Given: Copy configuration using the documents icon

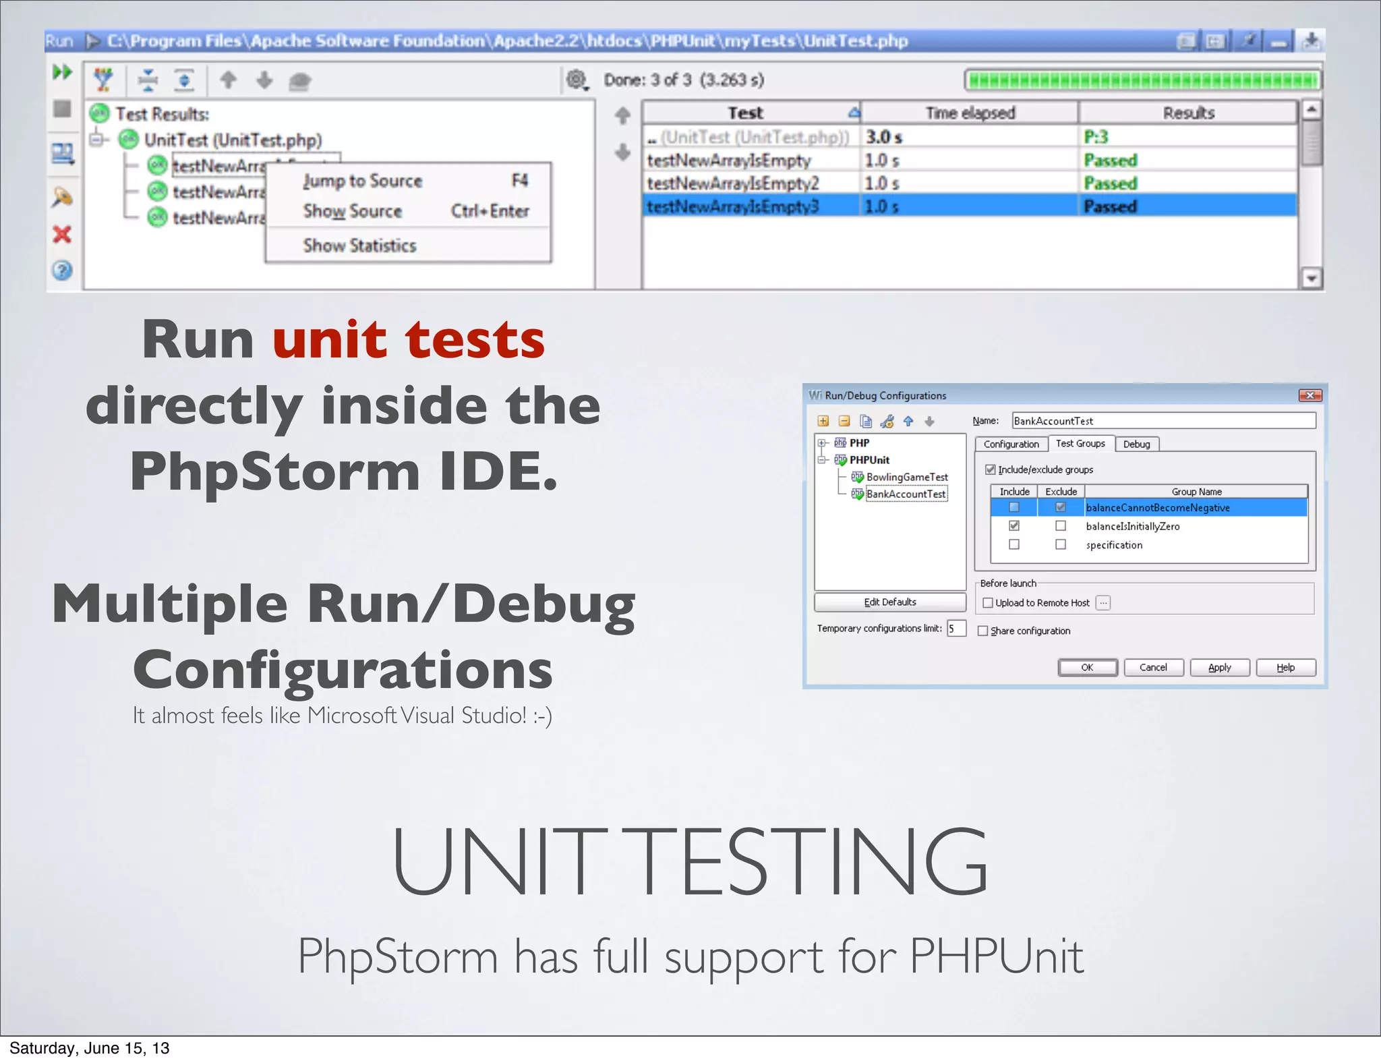Looking at the screenshot, I should tap(866, 422).
